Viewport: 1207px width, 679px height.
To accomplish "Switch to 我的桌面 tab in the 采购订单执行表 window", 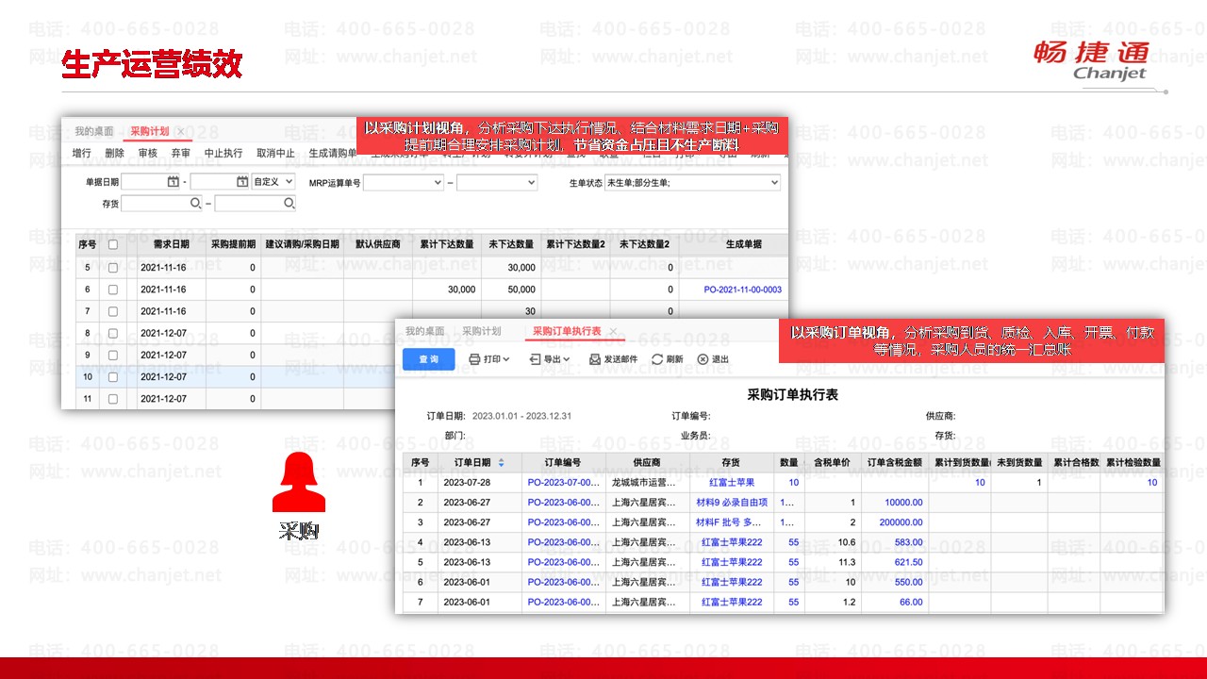I will (x=425, y=331).
